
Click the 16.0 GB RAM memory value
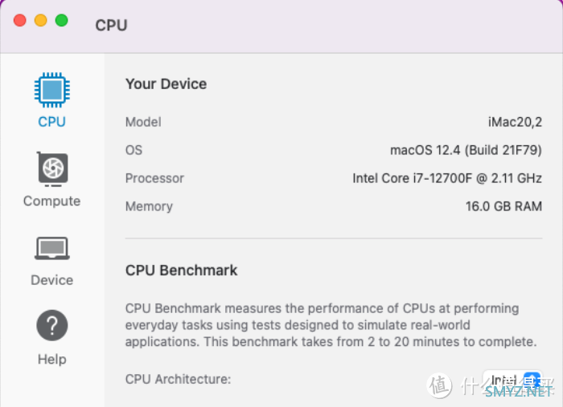click(503, 206)
